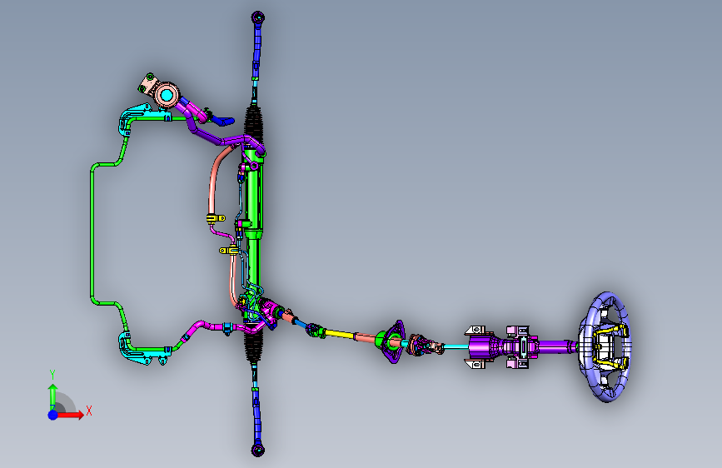Select the purple steering column housing
The image size is (722, 468).
(485, 346)
